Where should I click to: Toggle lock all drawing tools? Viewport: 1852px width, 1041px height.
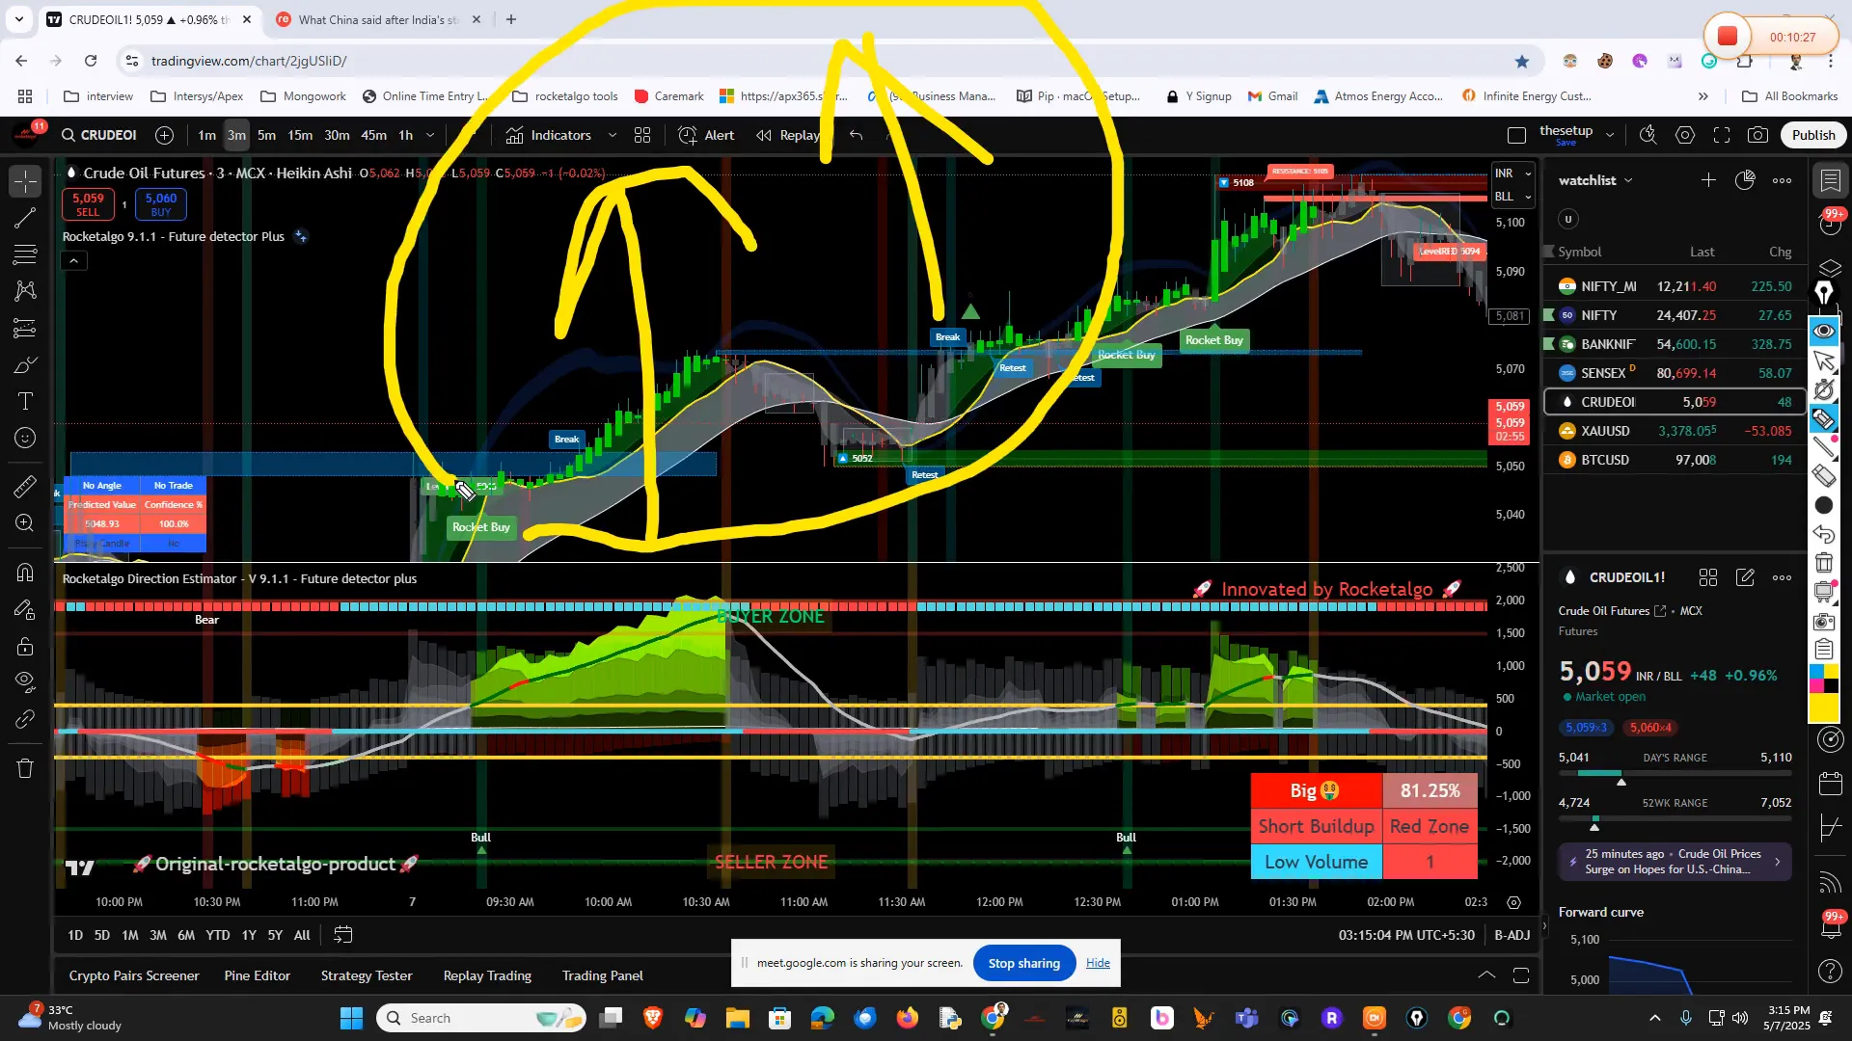pyautogui.click(x=26, y=646)
